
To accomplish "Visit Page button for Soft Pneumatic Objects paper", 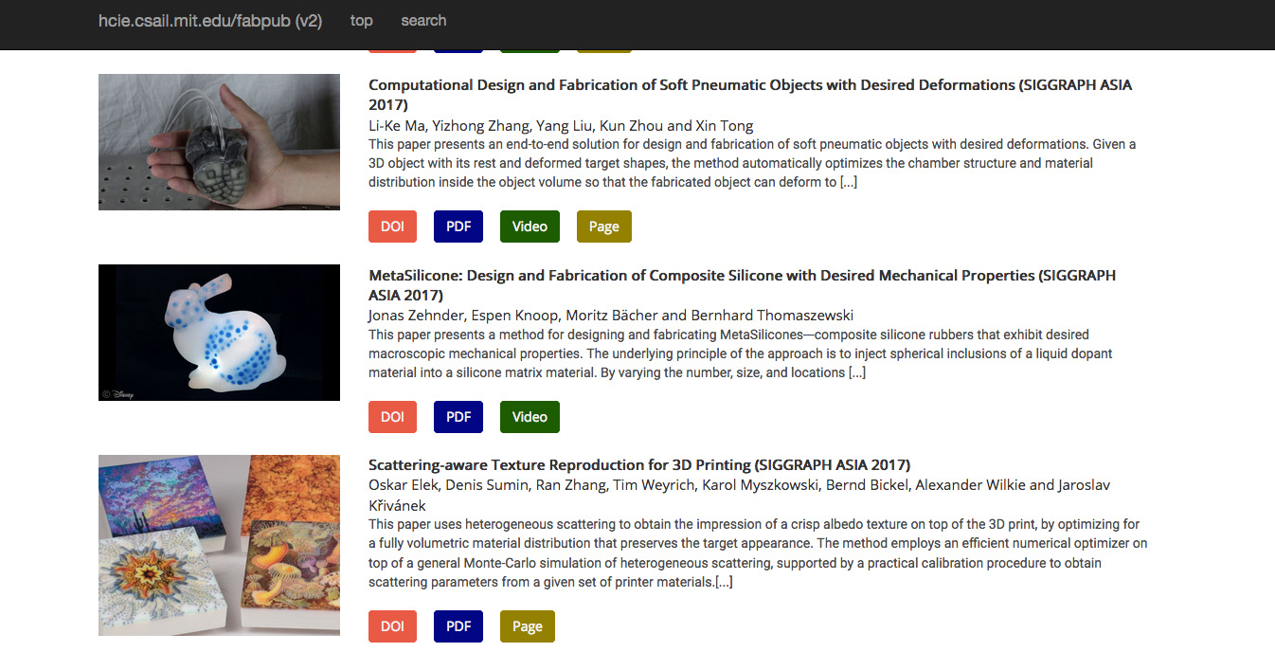I will (603, 226).
